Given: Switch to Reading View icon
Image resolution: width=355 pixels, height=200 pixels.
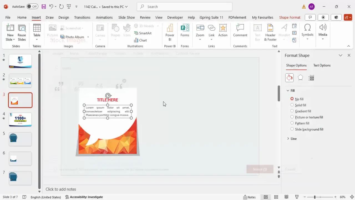Looking at the screenshot, I should (286, 197).
